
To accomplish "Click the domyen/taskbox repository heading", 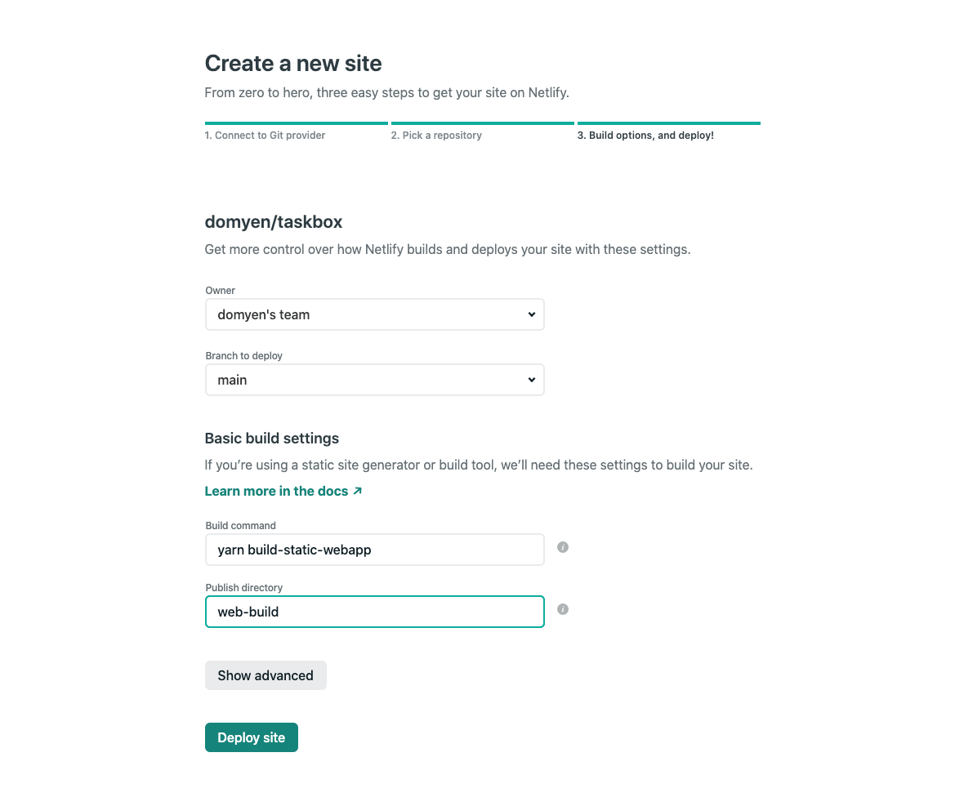I will 274,221.
